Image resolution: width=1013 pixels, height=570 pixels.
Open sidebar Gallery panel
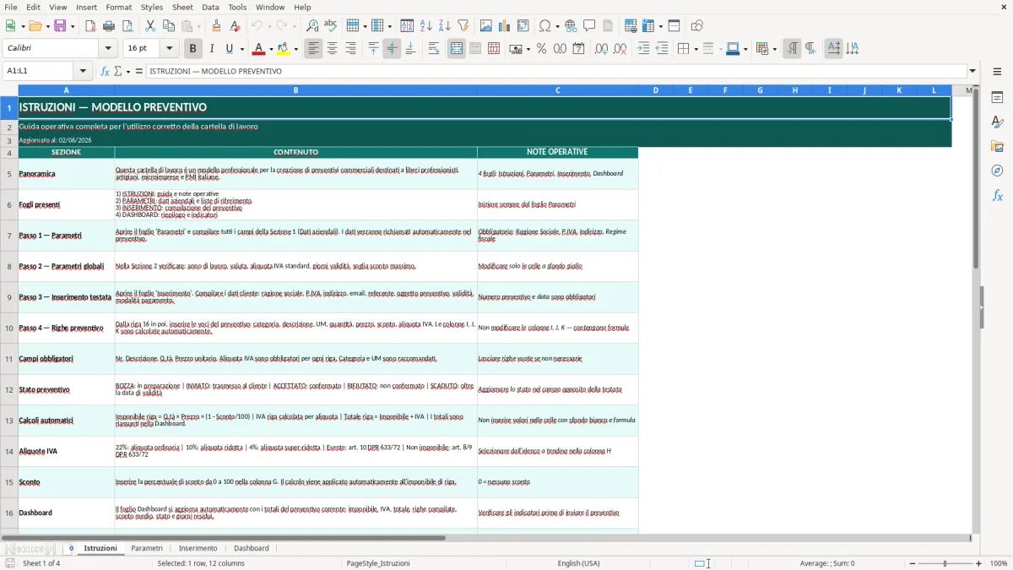pos(997,147)
